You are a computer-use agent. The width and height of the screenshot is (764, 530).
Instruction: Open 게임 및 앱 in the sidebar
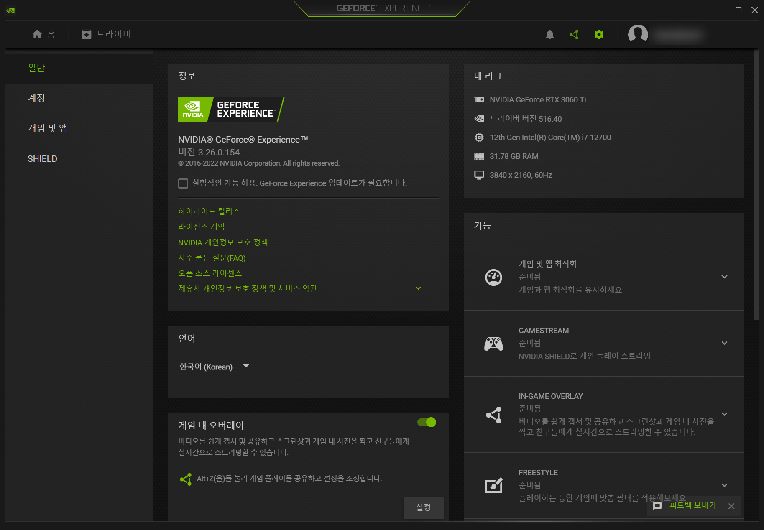[79, 128]
